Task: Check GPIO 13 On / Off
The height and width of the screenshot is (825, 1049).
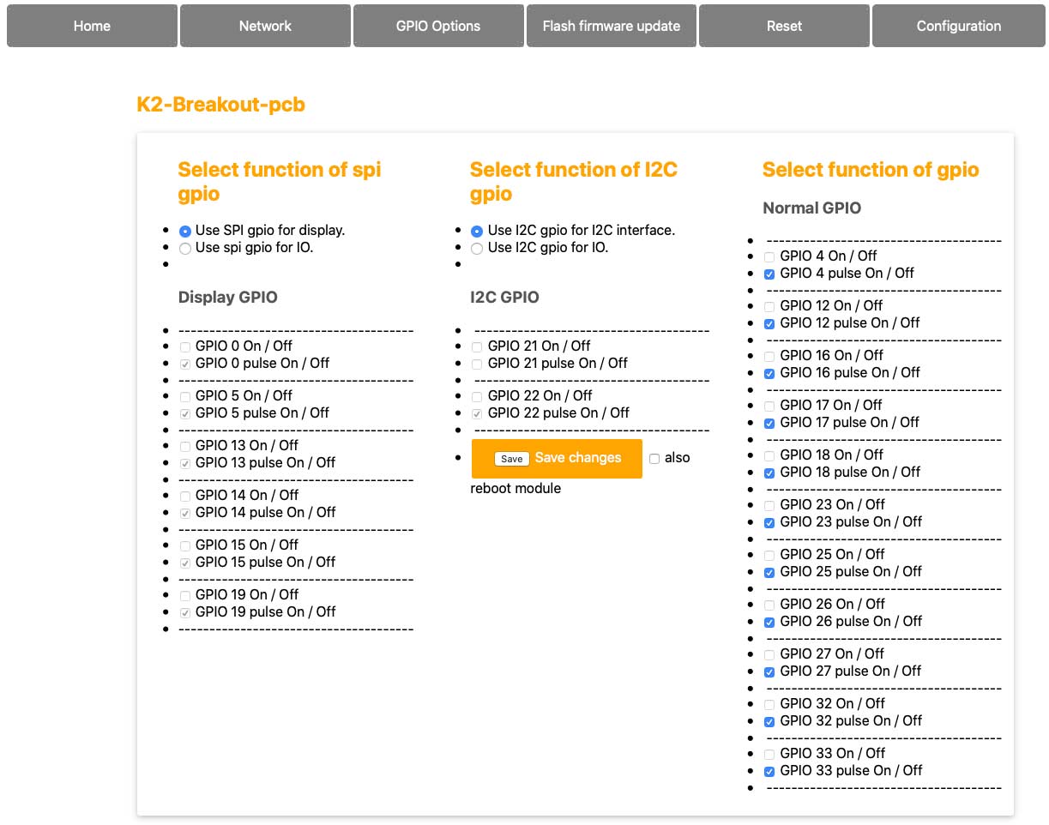Action: [x=184, y=446]
